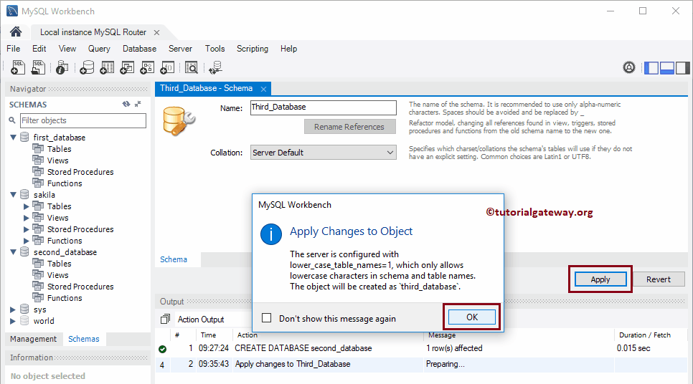Open Workbench preferences gear icon
Screen dimensions: 693x384
[629, 67]
